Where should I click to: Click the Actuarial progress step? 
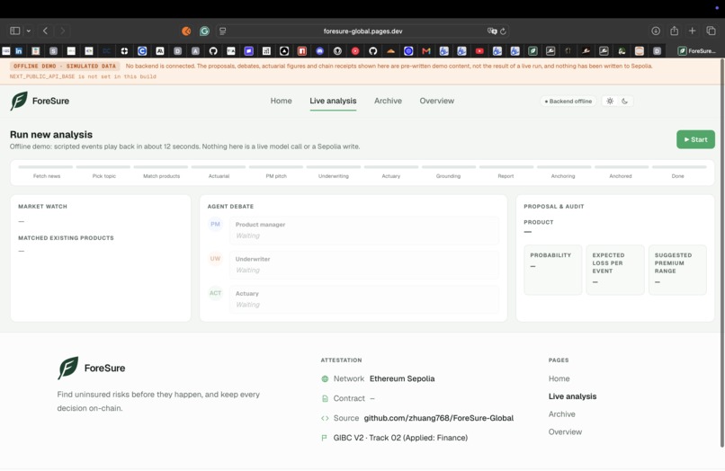click(x=219, y=172)
